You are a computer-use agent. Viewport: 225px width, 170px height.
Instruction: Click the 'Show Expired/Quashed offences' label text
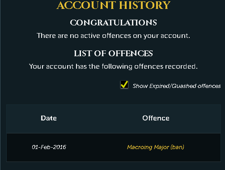(x=177, y=86)
